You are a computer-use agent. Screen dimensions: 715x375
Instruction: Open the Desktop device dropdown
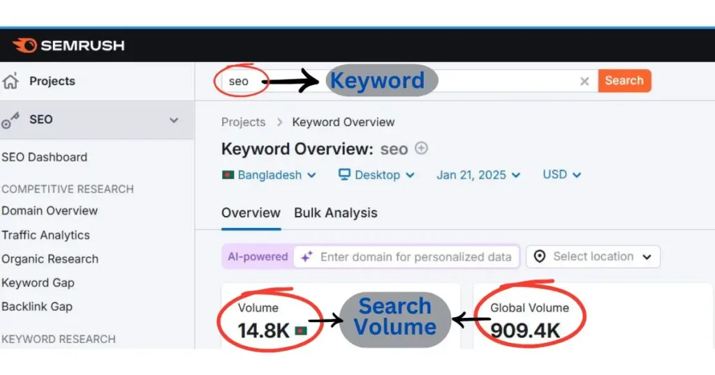376,175
